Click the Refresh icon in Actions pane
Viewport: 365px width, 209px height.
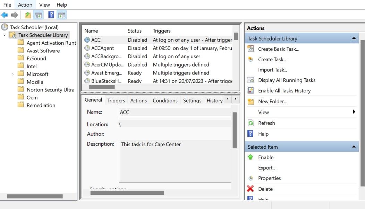[251, 123]
